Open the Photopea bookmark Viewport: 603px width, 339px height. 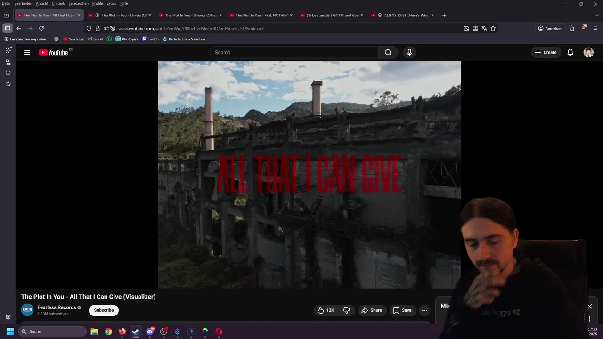(x=127, y=39)
